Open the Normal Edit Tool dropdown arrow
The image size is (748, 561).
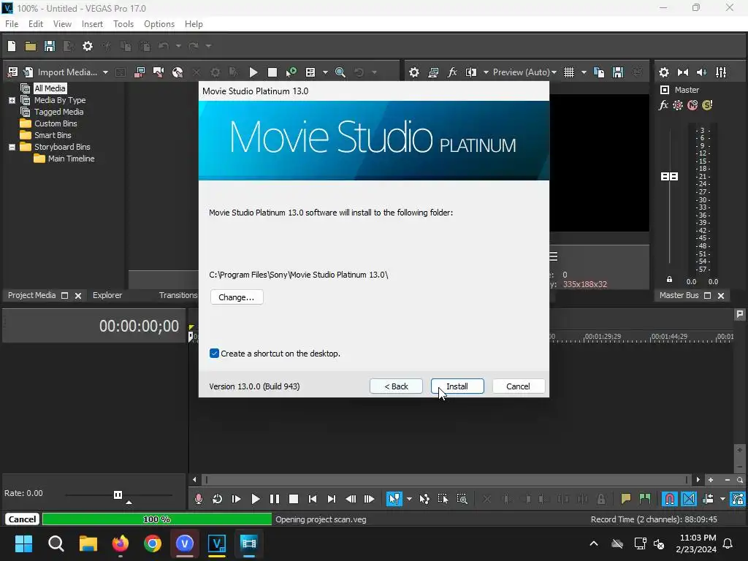click(409, 499)
